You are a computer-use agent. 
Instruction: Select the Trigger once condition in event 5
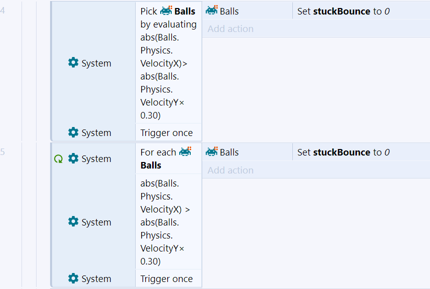click(x=166, y=279)
